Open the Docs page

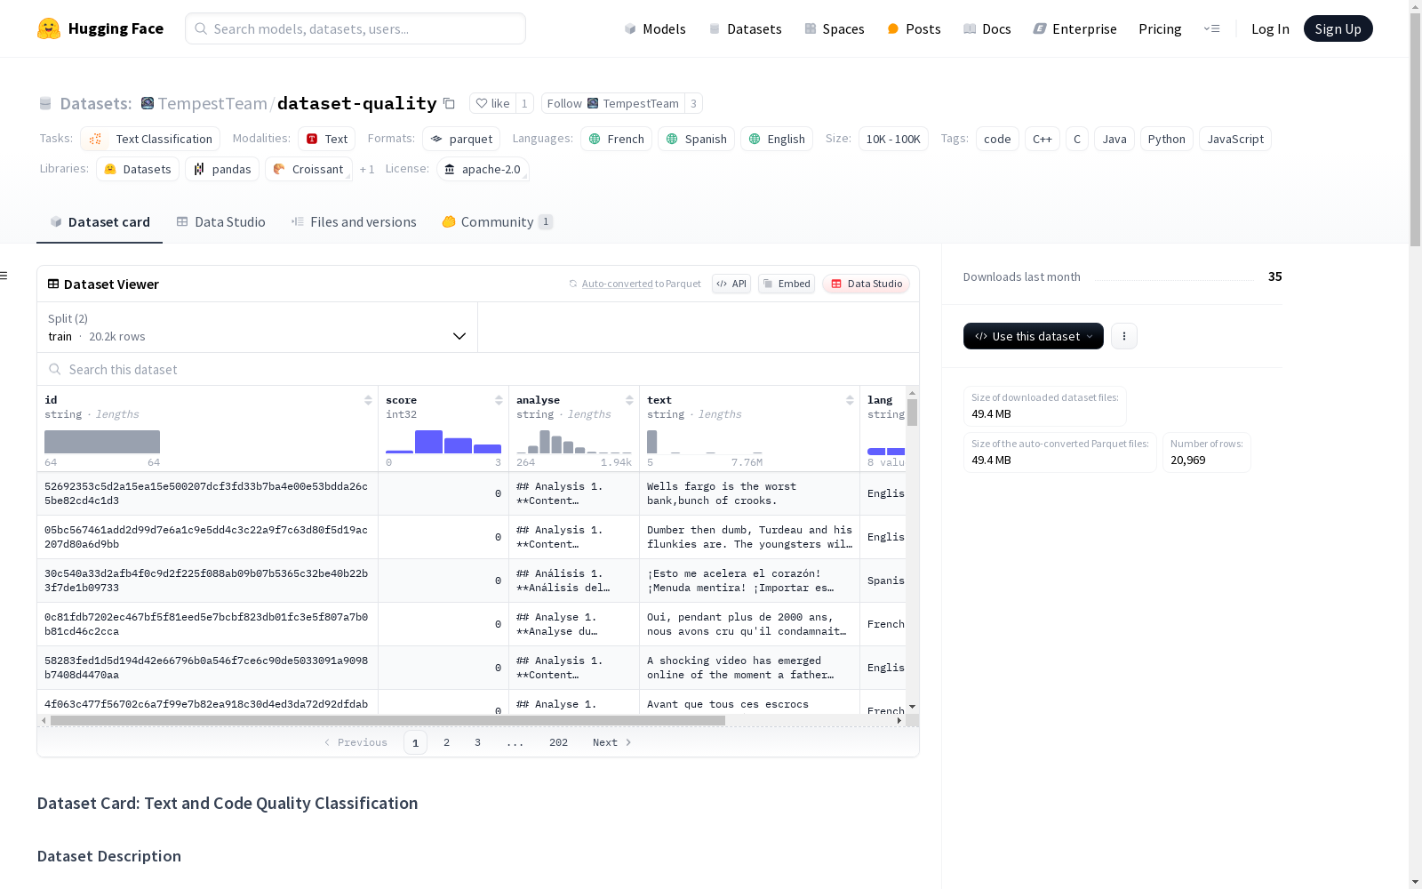[987, 28]
